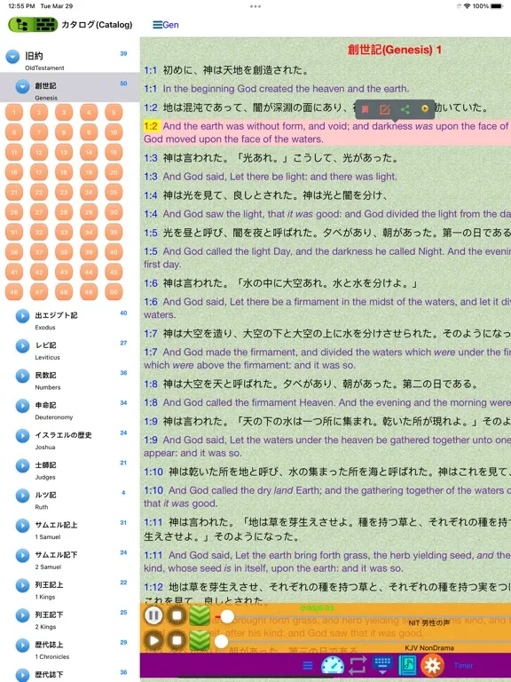Tap the audio time counter 0:05/6:03
This screenshot has height=682, width=511.
317,607
